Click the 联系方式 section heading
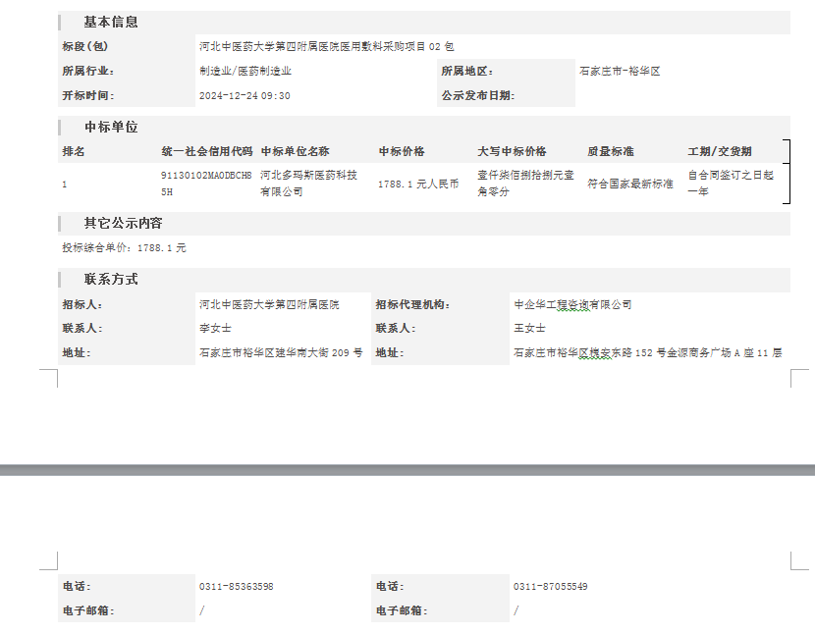The image size is (815, 634). tap(111, 279)
